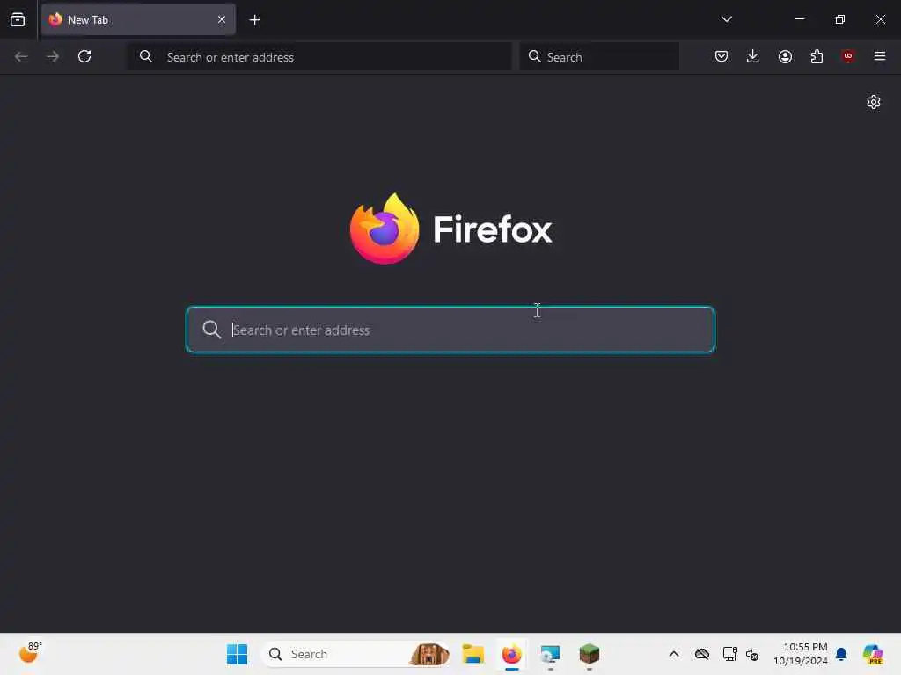This screenshot has height=675, width=901.
Task: Open Firefox account menu
Action: click(785, 56)
